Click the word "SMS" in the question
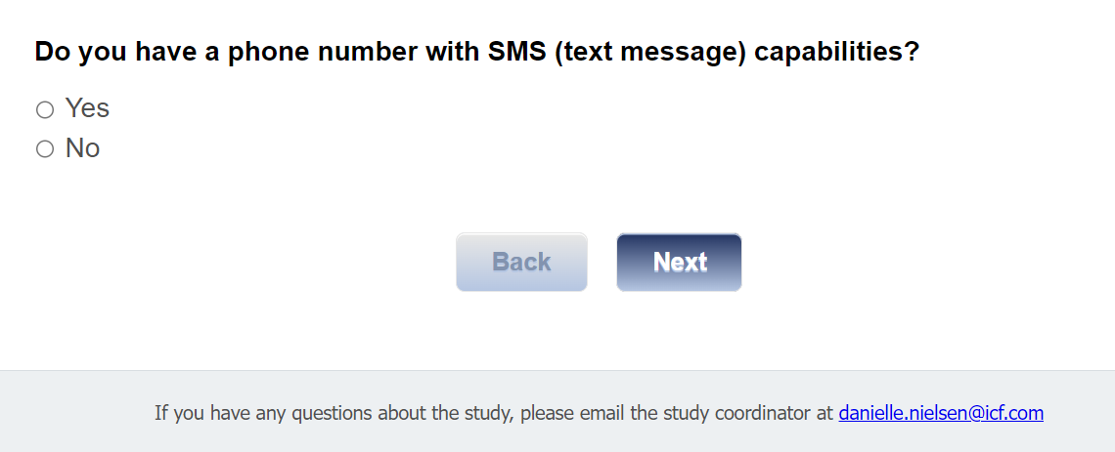 tap(516, 52)
